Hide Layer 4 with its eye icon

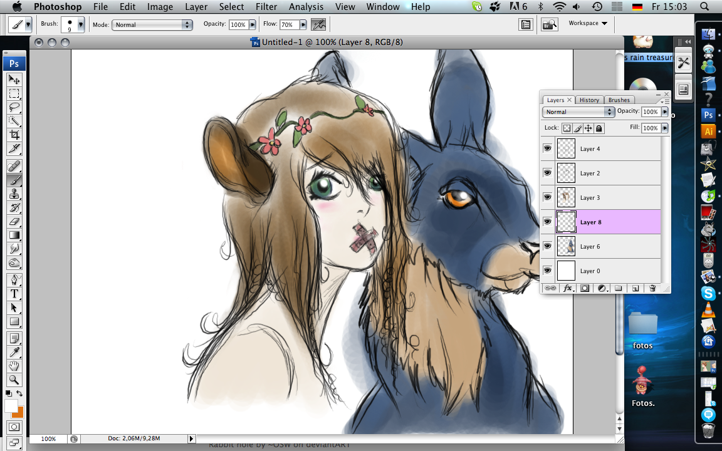[x=547, y=148]
